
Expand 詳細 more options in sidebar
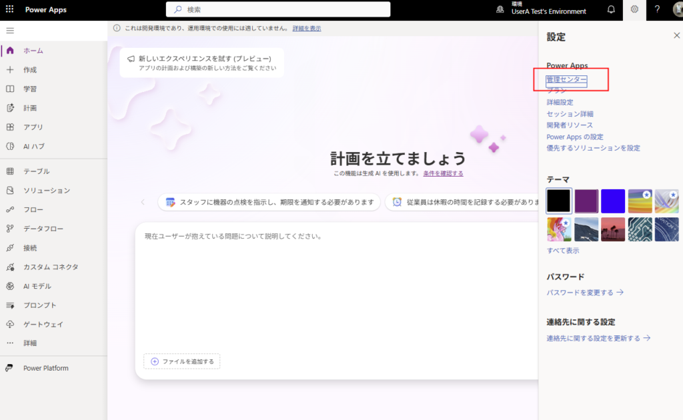30,343
